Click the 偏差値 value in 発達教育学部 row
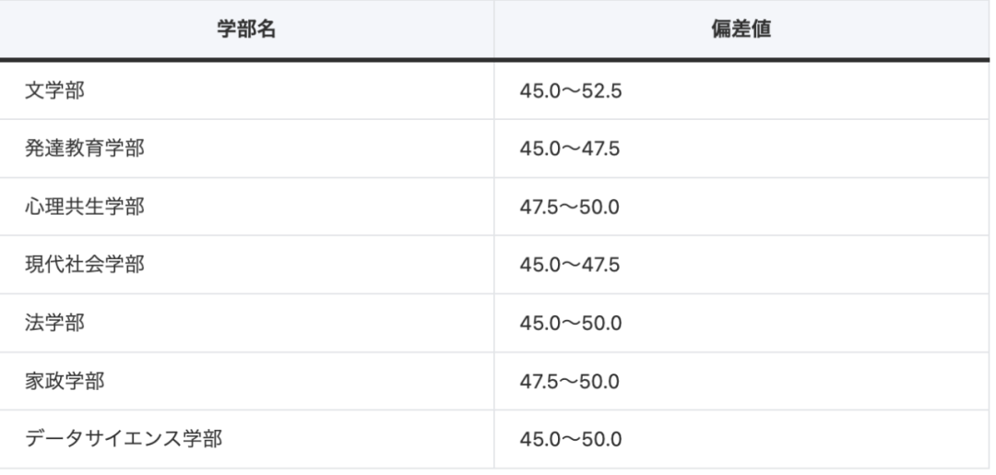Viewport: 996px width, 475px height. point(571,148)
